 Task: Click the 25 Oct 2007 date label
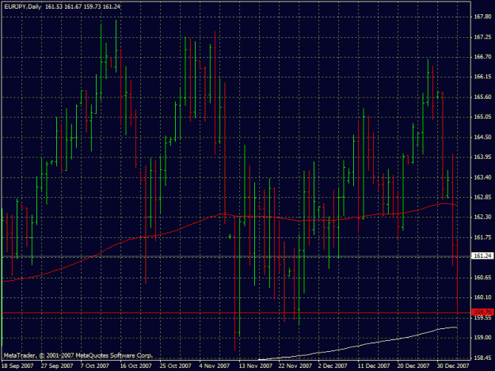click(175, 365)
